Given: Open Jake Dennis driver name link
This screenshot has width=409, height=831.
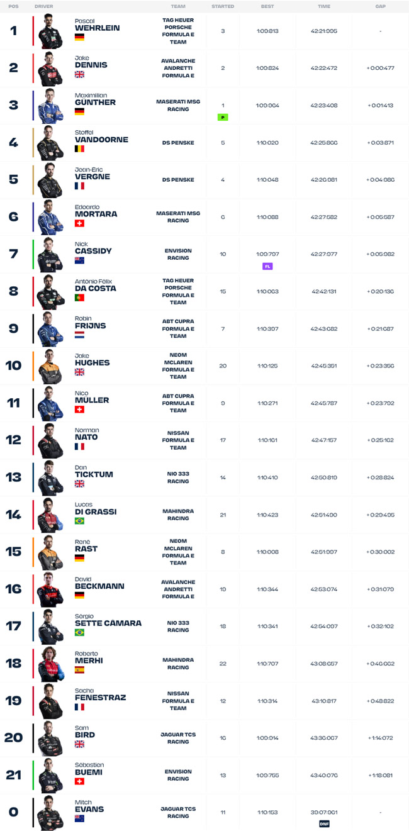Looking at the screenshot, I should [91, 62].
